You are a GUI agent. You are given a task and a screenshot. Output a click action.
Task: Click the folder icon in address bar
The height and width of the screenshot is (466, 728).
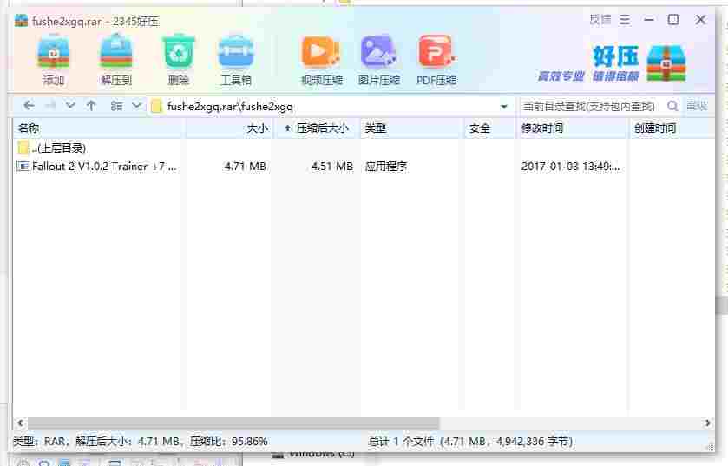click(156, 106)
